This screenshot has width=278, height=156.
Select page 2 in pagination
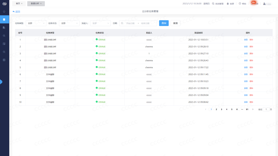(216, 109)
